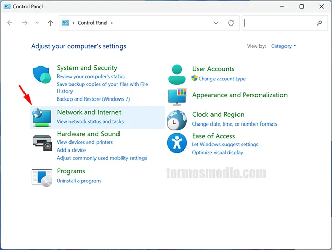
Task: Close the Control Panel window
Action: click(x=322, y=6)
